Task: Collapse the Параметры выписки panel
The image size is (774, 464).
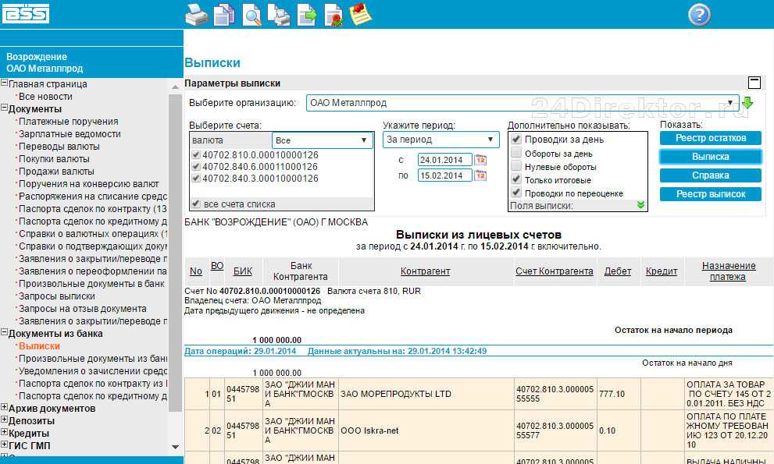Action: pyautogui.click(x=754, y=83)
